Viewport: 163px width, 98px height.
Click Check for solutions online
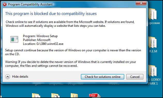[103, 77]
